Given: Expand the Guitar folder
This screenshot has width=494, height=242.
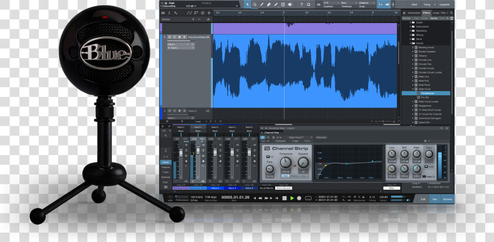Looking at the screenshot, I should [411, 23].
